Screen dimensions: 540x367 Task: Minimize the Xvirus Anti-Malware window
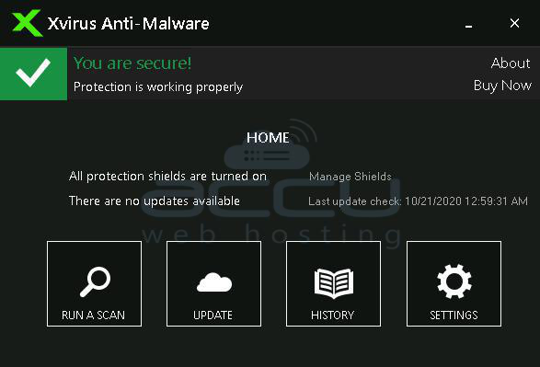pos(468,25)
